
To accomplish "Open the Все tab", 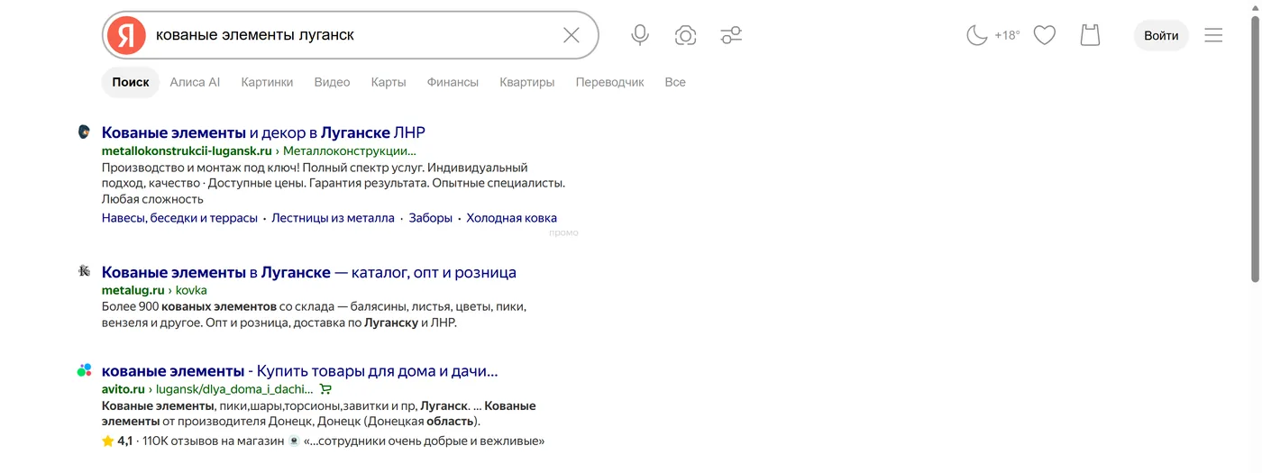I will [675, 82].
